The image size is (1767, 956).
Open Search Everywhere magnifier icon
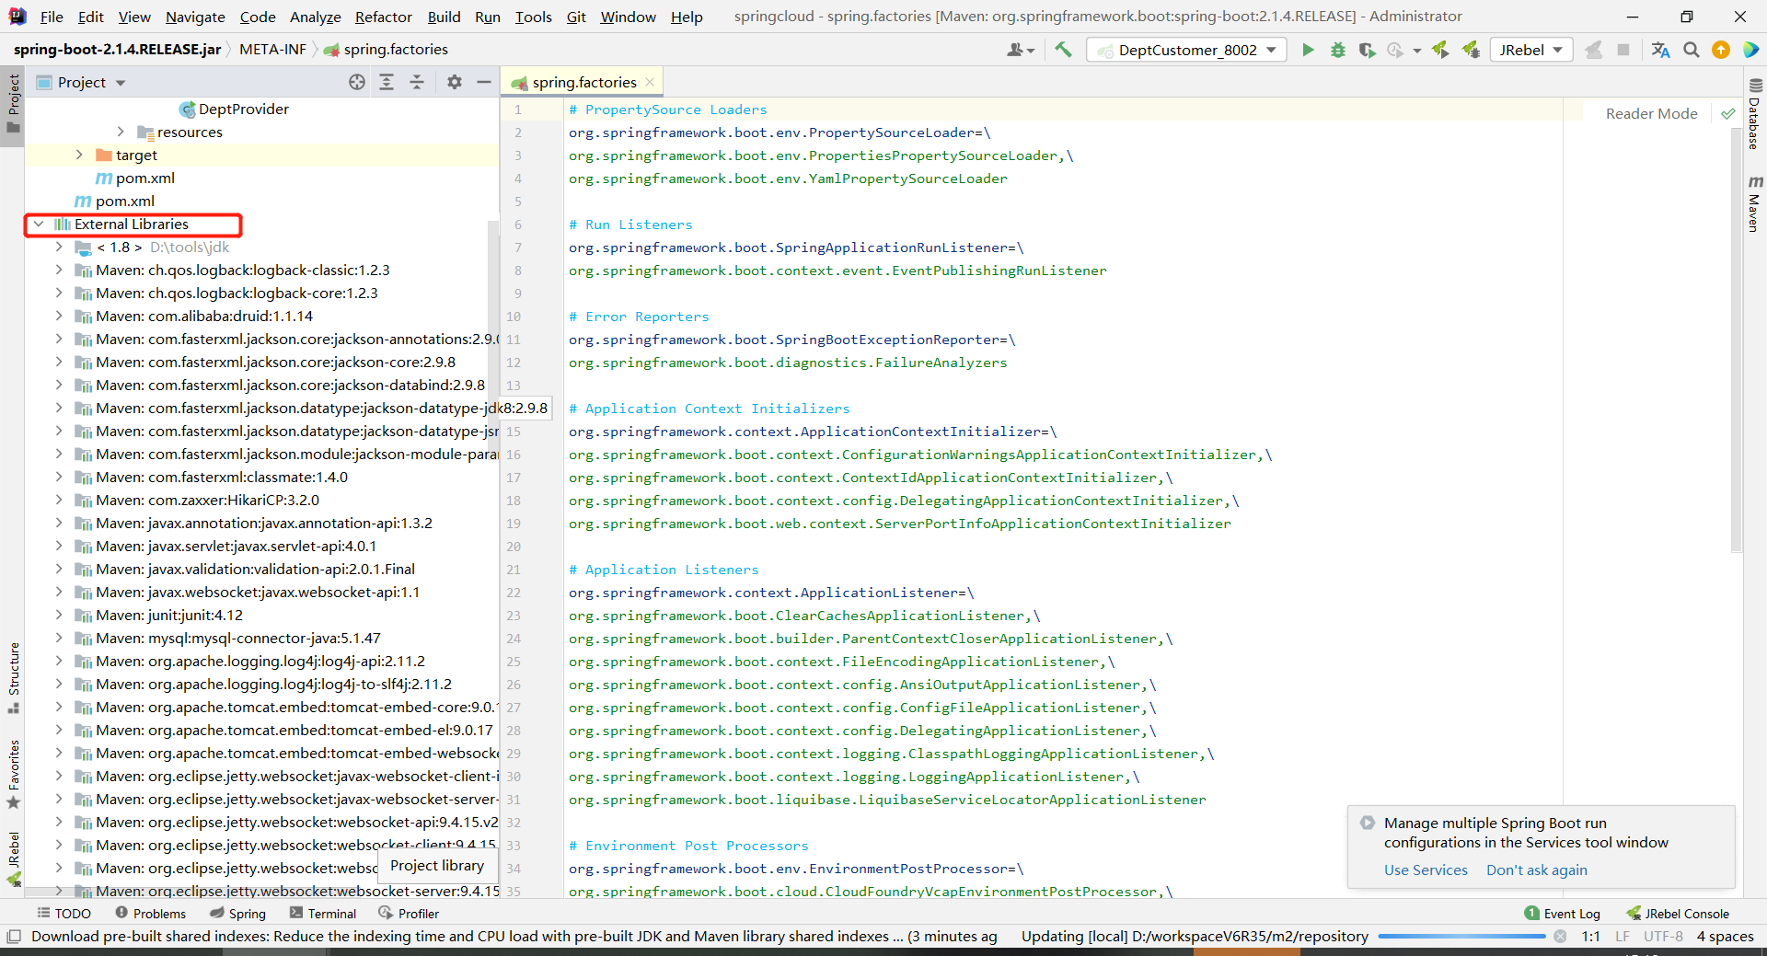1691,50
